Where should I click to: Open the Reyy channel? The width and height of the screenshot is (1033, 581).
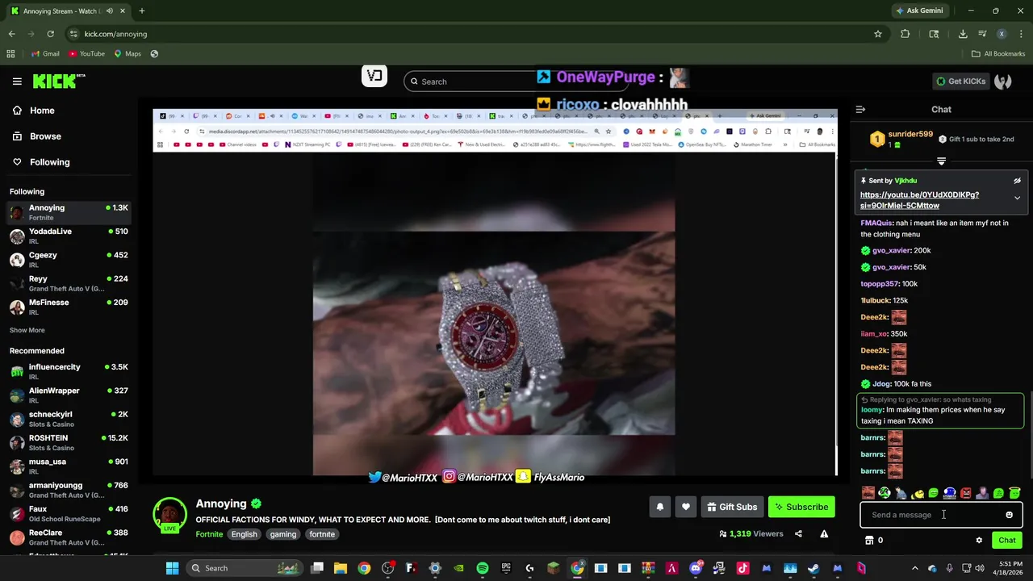coord(69,283)
